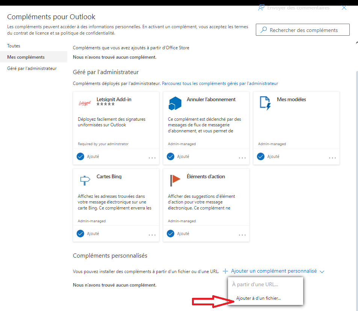The height and width of the screenshot is (311, 358).
Task: Open the Annuler l'abonnement title
Action: 211,99
